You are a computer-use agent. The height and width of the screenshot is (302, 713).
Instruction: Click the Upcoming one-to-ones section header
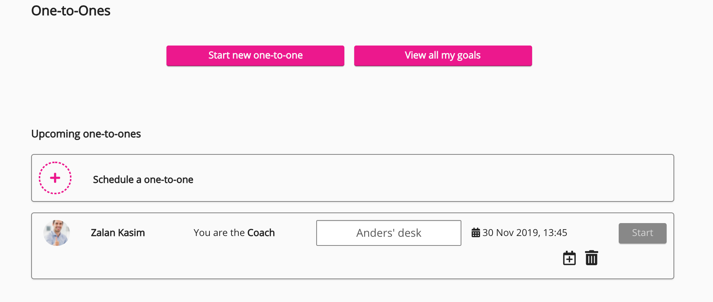click(86, 134)
